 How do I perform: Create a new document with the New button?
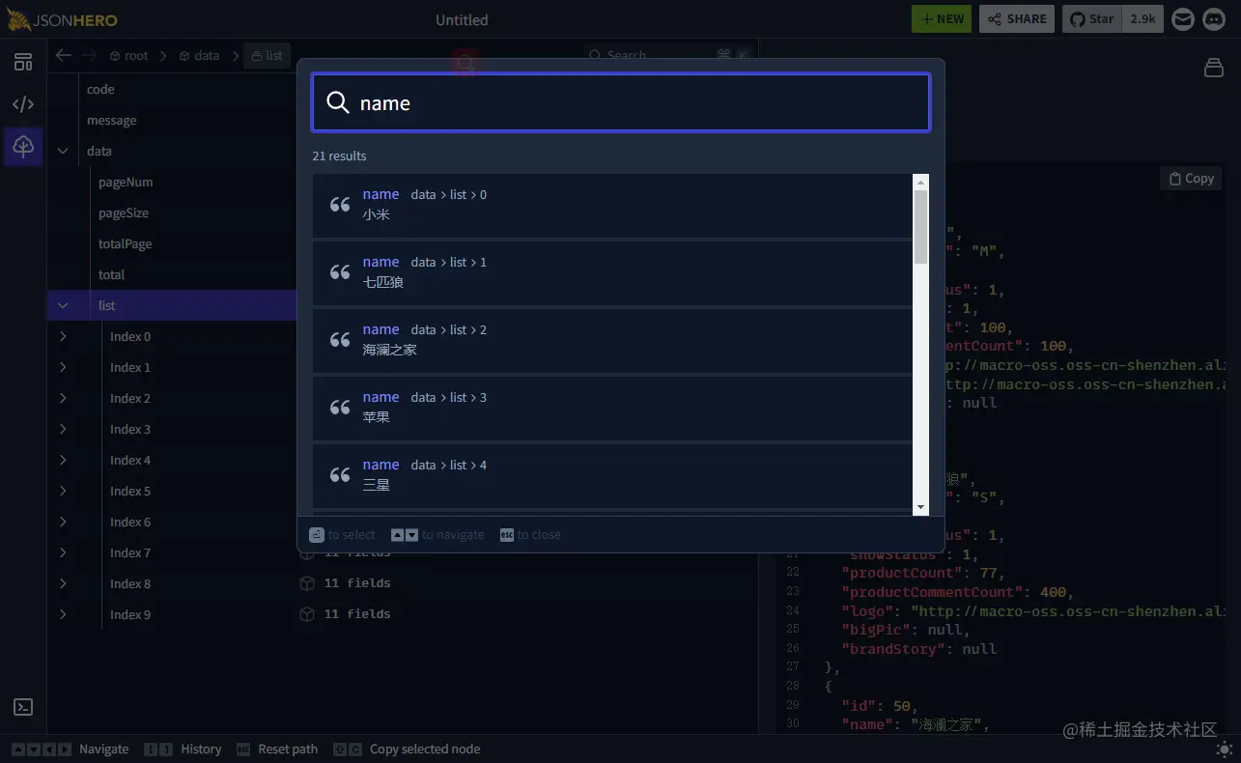[942, 18]
